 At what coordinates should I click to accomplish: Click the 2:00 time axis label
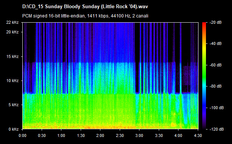click(100, 135)
